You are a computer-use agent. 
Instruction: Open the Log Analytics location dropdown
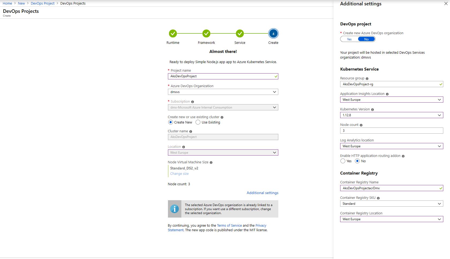(392, 146)
